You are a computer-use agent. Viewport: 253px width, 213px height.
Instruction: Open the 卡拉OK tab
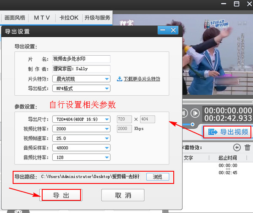pyautogui.click(x=69, y=18)
